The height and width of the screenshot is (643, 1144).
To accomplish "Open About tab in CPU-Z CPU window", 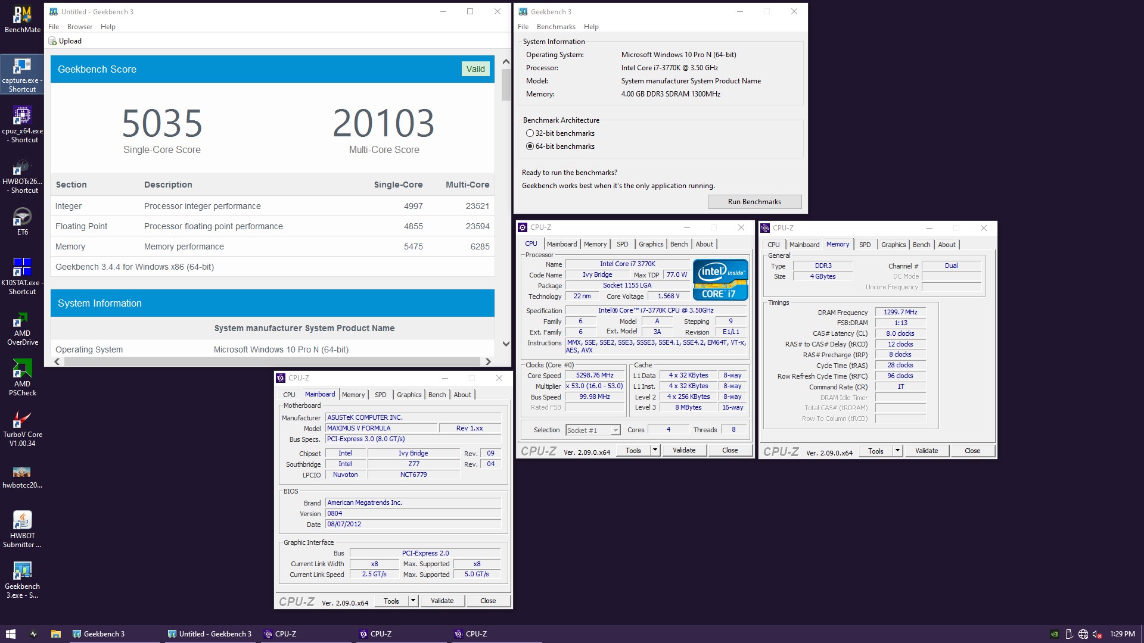I will 704,244.
